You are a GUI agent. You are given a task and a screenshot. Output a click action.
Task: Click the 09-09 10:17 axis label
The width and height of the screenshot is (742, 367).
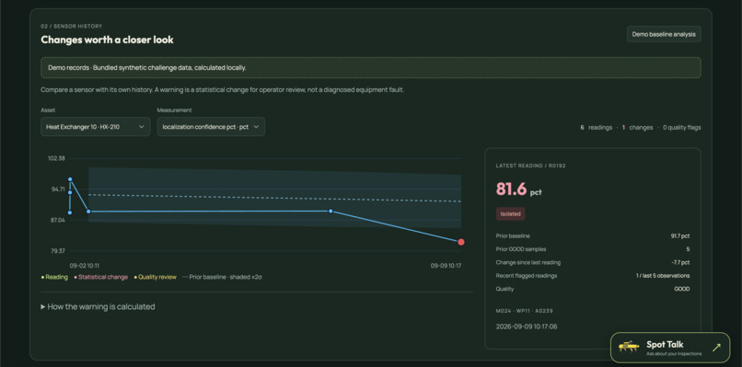click(446, 266)
